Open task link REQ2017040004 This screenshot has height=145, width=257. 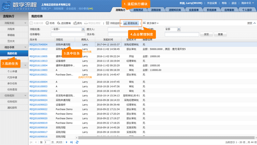39,44
